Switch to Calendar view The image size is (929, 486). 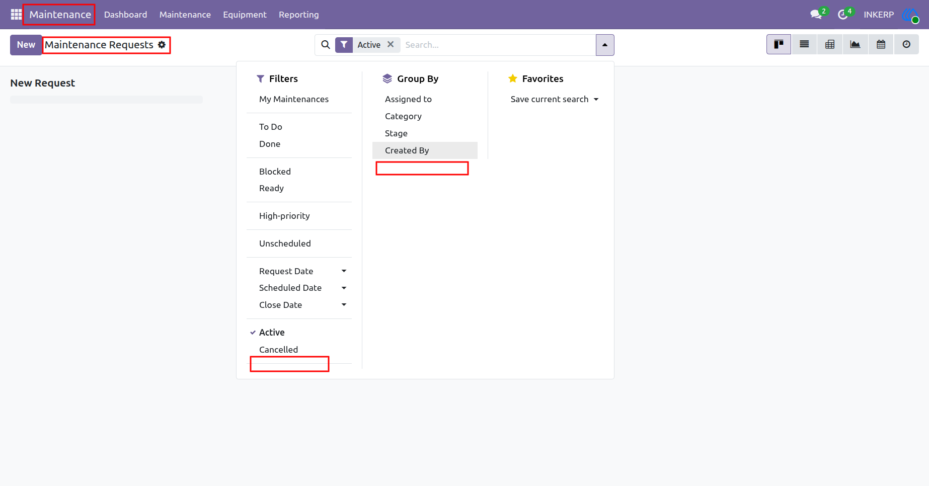click(881, 44)
